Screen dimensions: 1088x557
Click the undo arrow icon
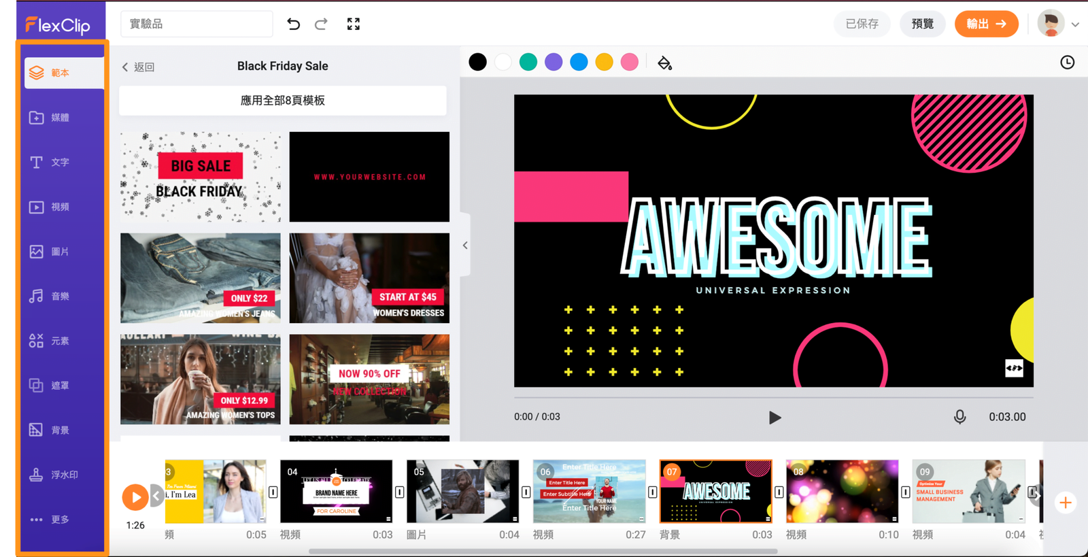[x=293, y=24]
